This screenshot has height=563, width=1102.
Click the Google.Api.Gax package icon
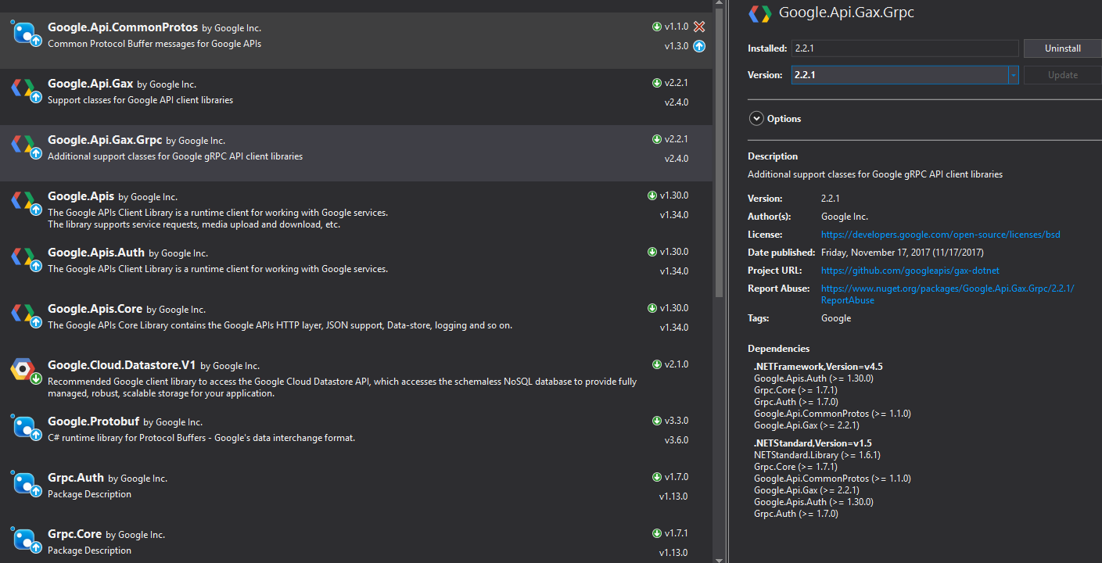pos(26,90)
